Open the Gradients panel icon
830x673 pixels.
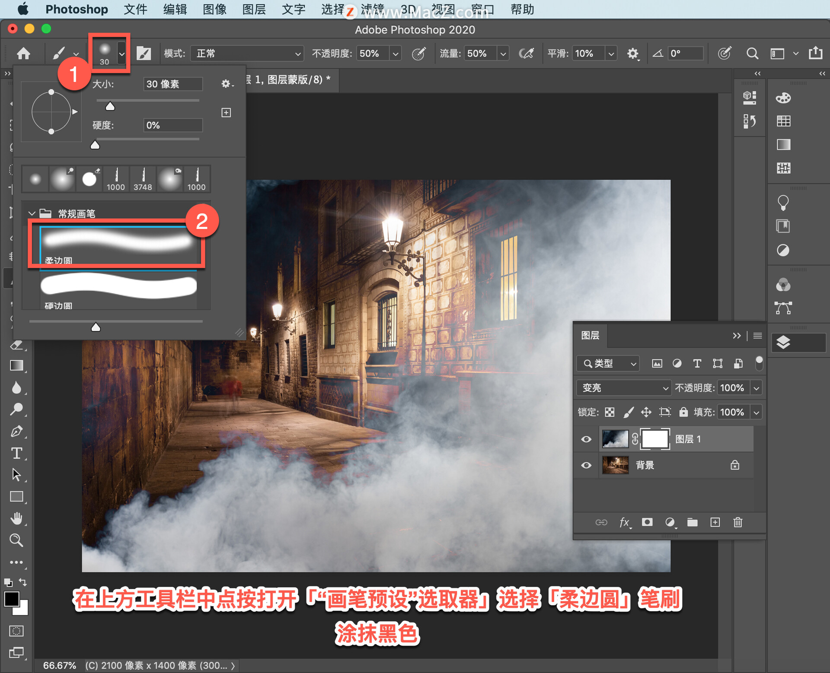(x=783, y=144)
